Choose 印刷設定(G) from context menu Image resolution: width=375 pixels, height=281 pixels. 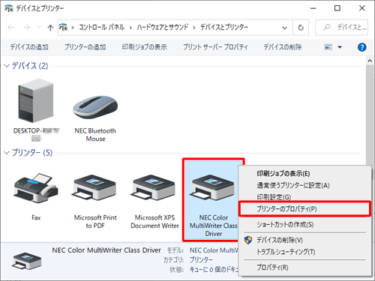(304, 196)
